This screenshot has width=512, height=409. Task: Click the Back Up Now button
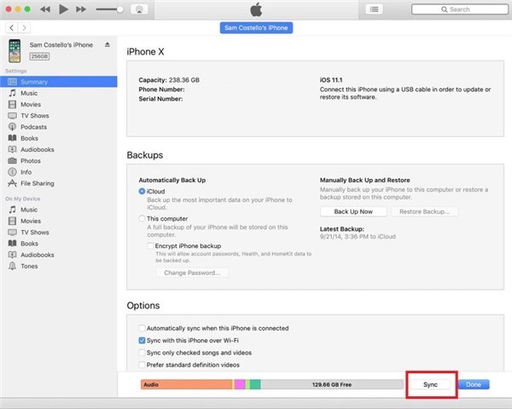pyautogui.click(x=353, y=211)
